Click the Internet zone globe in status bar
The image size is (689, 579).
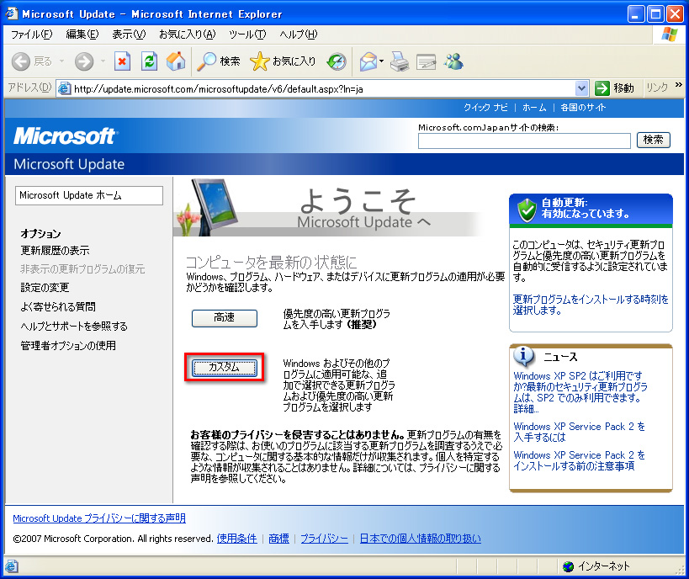point(568,566)
